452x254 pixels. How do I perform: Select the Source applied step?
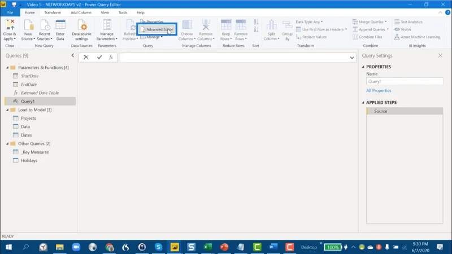[x=405, y=111]
